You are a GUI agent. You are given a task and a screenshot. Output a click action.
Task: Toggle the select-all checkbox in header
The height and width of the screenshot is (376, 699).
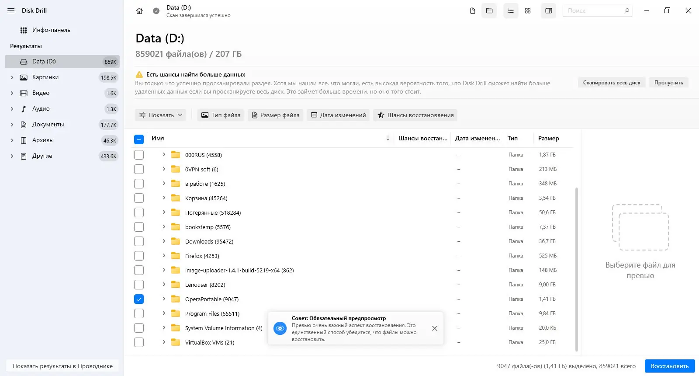pos(139,139)
